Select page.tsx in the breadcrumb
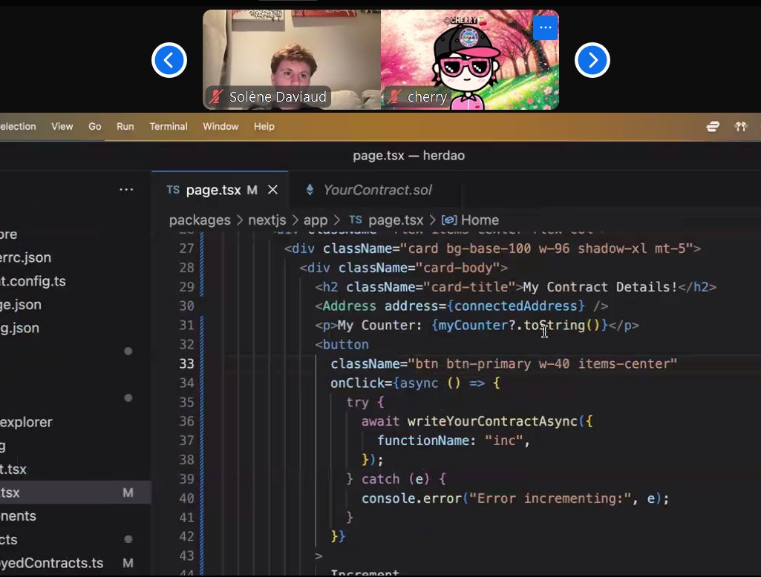761x577 pixels. pyautogui.click(x=396, y=220)
